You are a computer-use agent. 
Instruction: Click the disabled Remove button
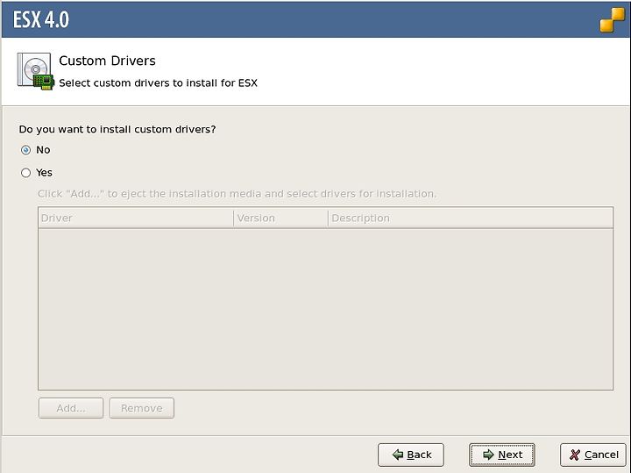pyautogui.click(x=142, y=408)
